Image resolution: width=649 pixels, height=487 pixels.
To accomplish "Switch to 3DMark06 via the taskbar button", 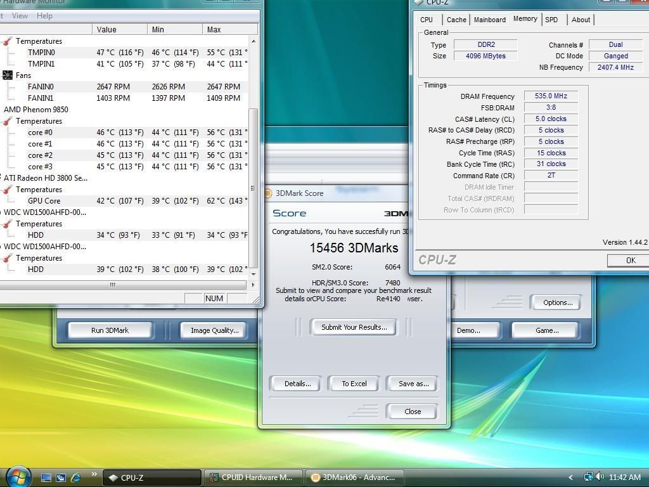I will [x=355, y=477].
